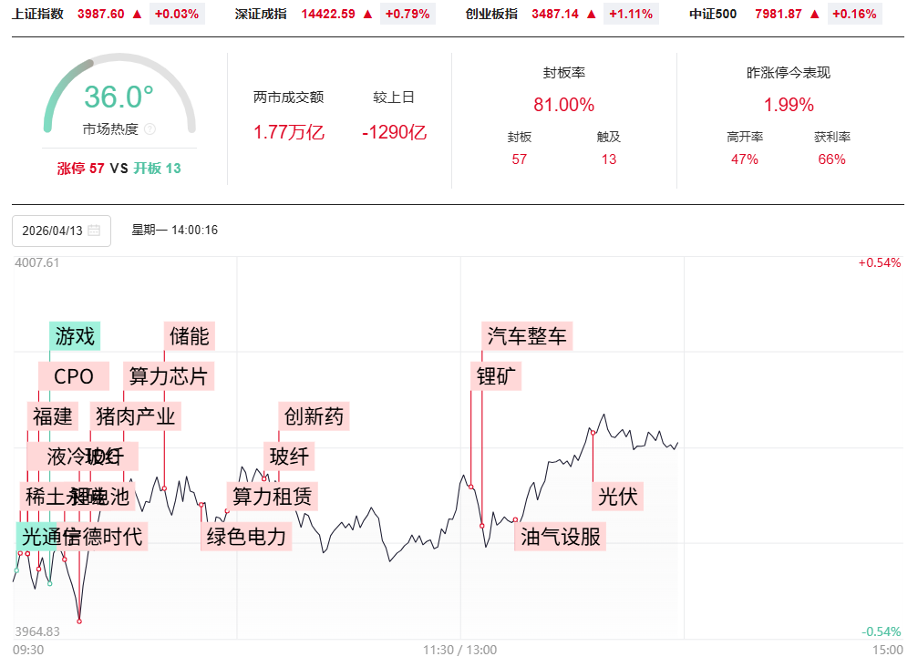Click the 上证指数 index quote
Image resolution: width=918 pixels, height=667 pixels.
click(x=108, y=14)
